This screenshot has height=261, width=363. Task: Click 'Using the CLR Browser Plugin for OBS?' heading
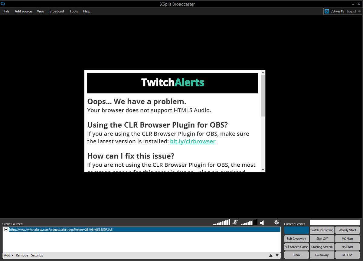157,125
